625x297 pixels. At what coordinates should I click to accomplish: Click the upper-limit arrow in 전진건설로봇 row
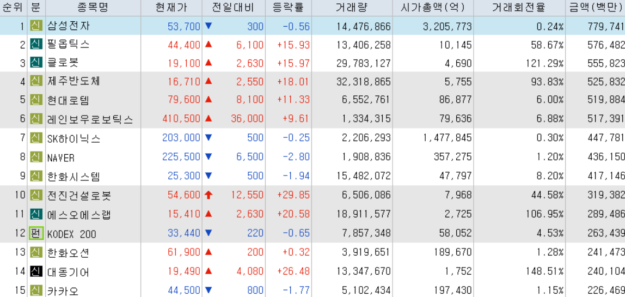[209, 195]
